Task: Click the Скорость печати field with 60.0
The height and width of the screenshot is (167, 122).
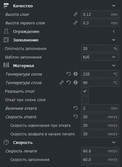Action: 100,151
